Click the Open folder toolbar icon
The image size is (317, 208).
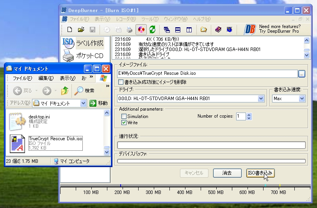coord(81,30)
